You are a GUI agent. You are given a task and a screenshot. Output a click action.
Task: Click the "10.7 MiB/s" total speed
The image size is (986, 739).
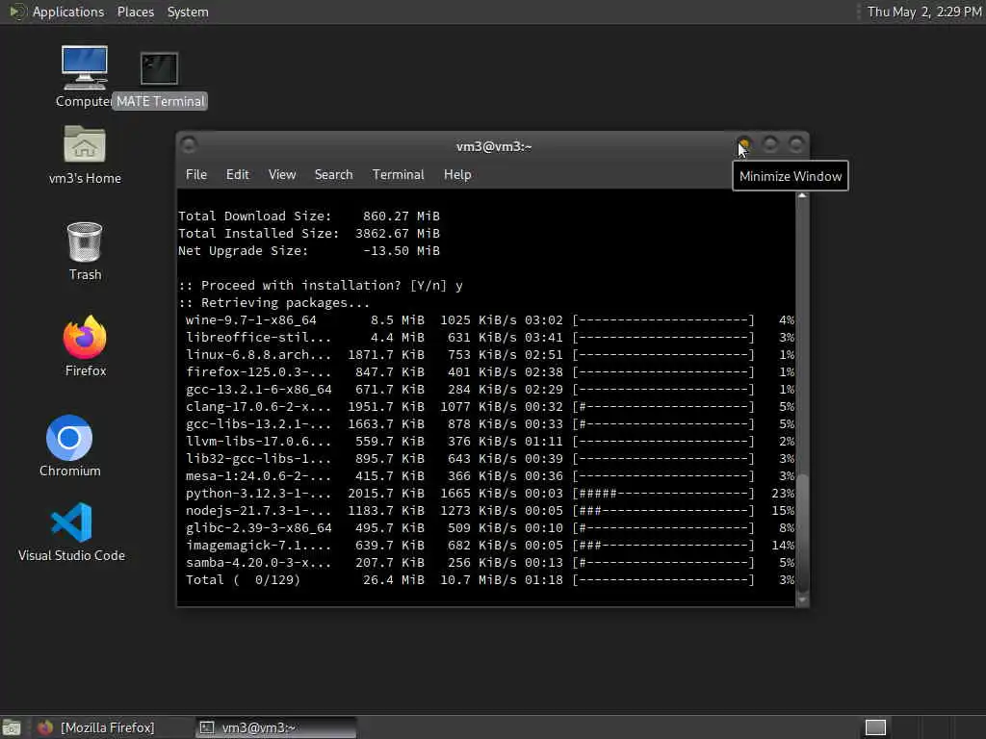(x=478, y=580)
